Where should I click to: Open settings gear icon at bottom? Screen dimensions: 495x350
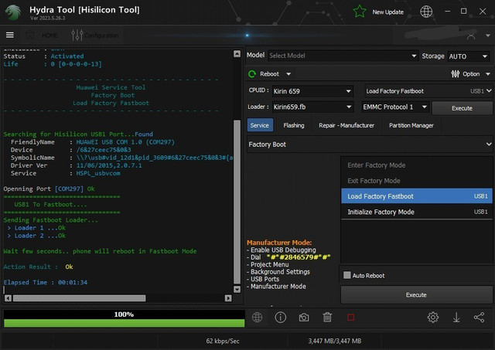tap(433, 318)
